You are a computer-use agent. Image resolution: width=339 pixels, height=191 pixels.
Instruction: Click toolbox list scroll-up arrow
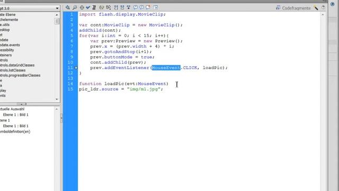point(57,15)
